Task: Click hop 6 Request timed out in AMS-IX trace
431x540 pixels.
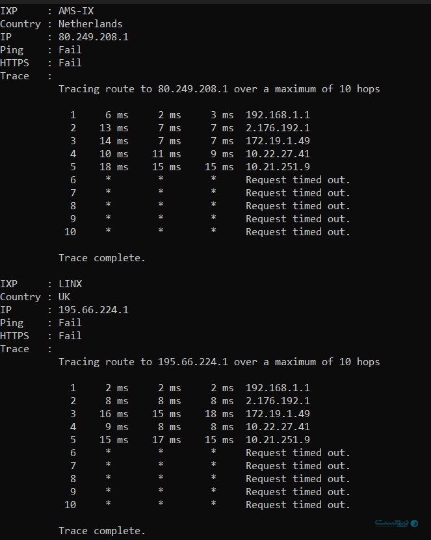Action: coord(298,180)
